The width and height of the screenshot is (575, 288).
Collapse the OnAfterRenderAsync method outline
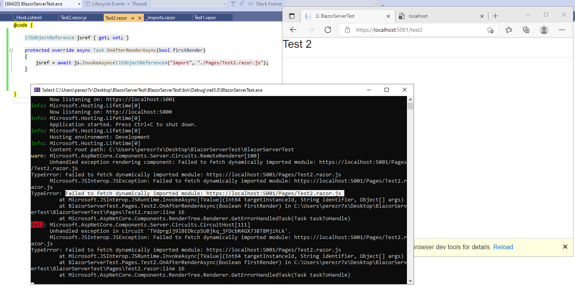(11, 50)
